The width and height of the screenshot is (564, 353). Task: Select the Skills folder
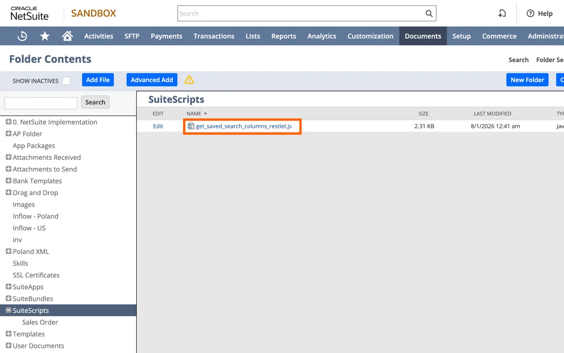(20, 263)
